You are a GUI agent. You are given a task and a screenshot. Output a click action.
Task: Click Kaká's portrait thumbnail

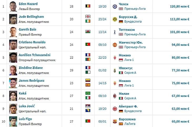13,96
